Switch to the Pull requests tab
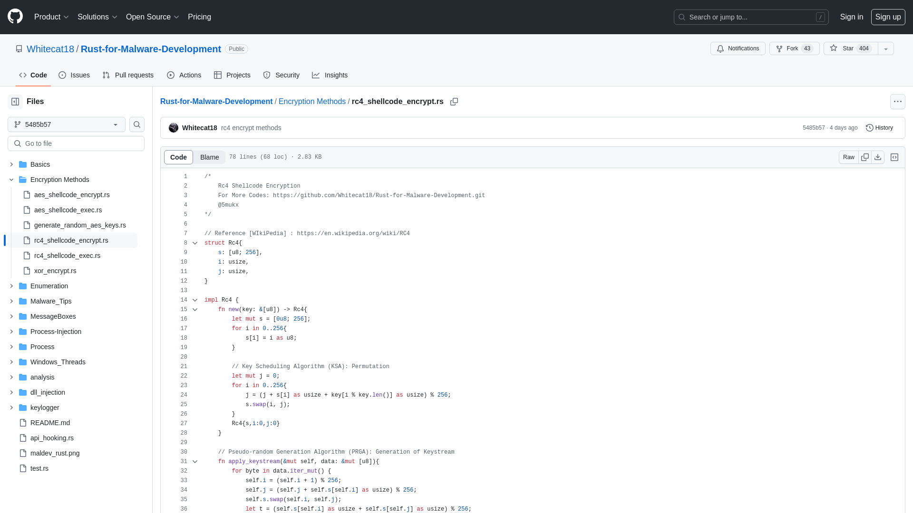Screen dimensions: 913x513 point(128,75)
